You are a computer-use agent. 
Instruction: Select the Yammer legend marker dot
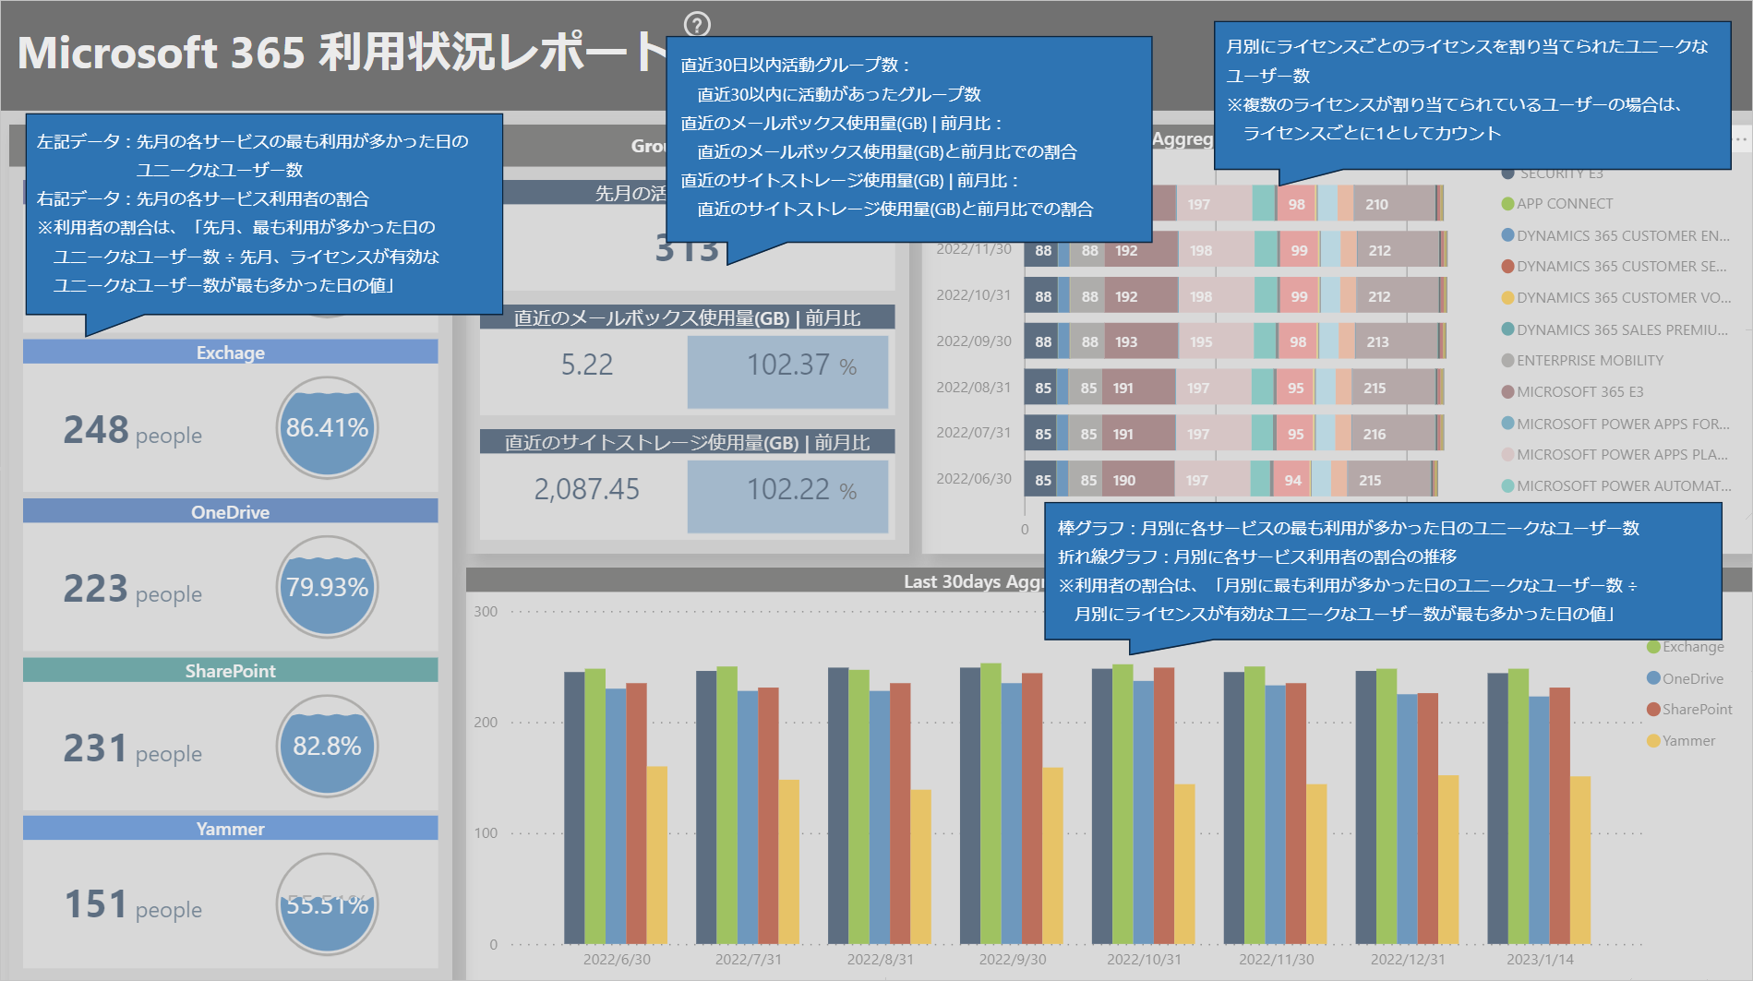pyautogui.click(x=1653, y=741)
